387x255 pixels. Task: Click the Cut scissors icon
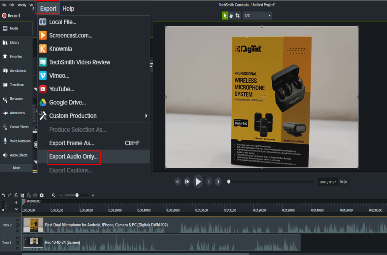point(16,195)
